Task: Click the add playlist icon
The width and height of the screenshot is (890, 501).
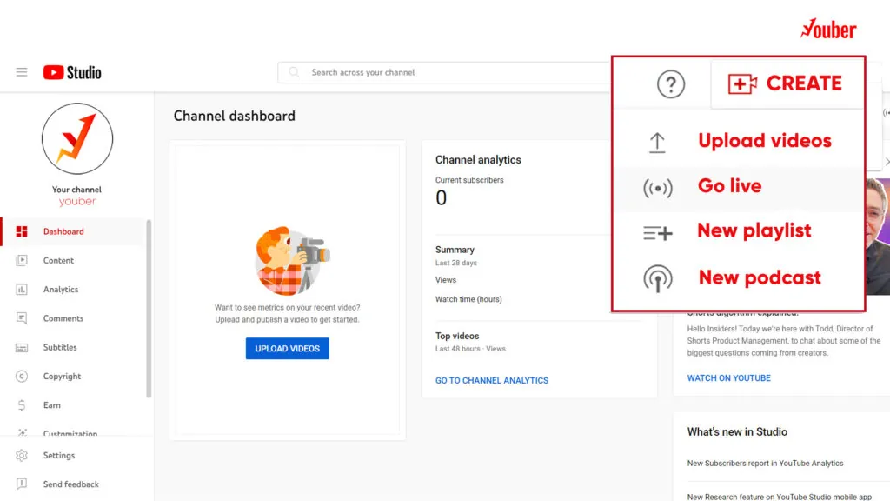Action: point(657,233)
